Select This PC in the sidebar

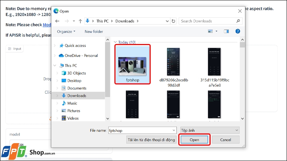pyautogui.click(x=71, y=65)
